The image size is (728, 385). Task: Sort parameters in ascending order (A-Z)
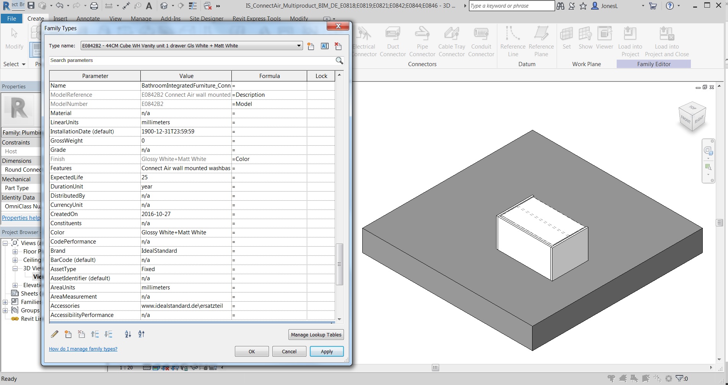pyautogui.click(x=128, y=334)
